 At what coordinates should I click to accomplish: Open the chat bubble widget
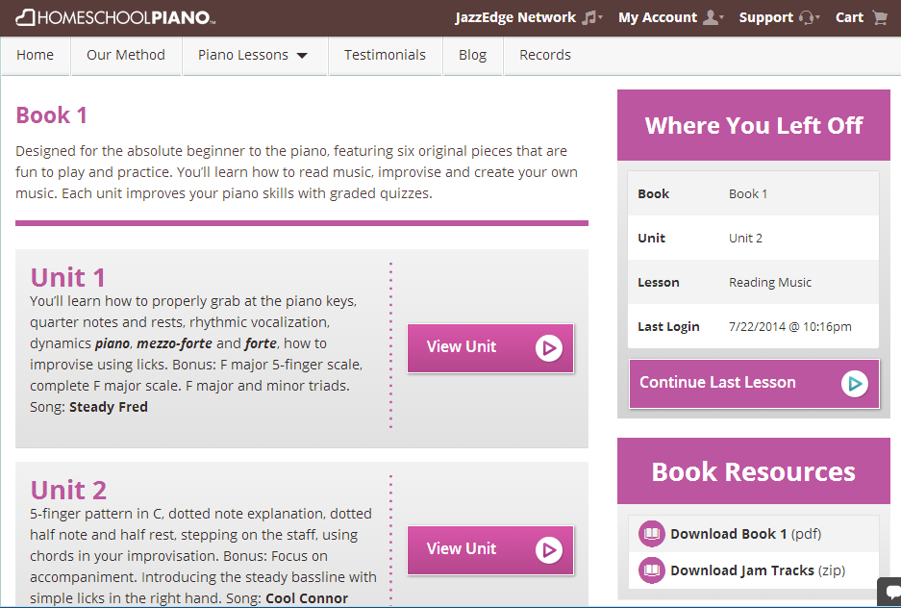pyautogui.click(x=890, y=592)
